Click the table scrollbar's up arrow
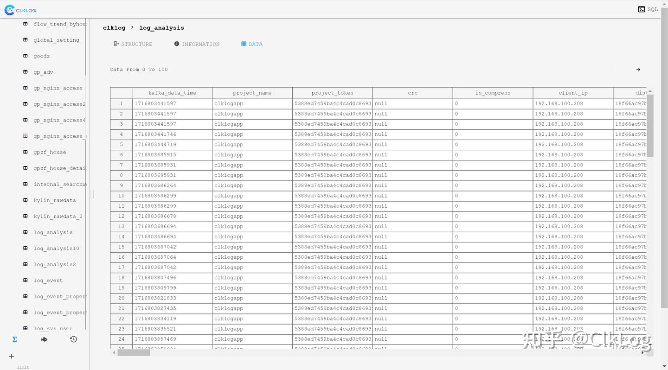Image resolution: width=668 pixels, height=370 pixels. [x=650, y=91]
